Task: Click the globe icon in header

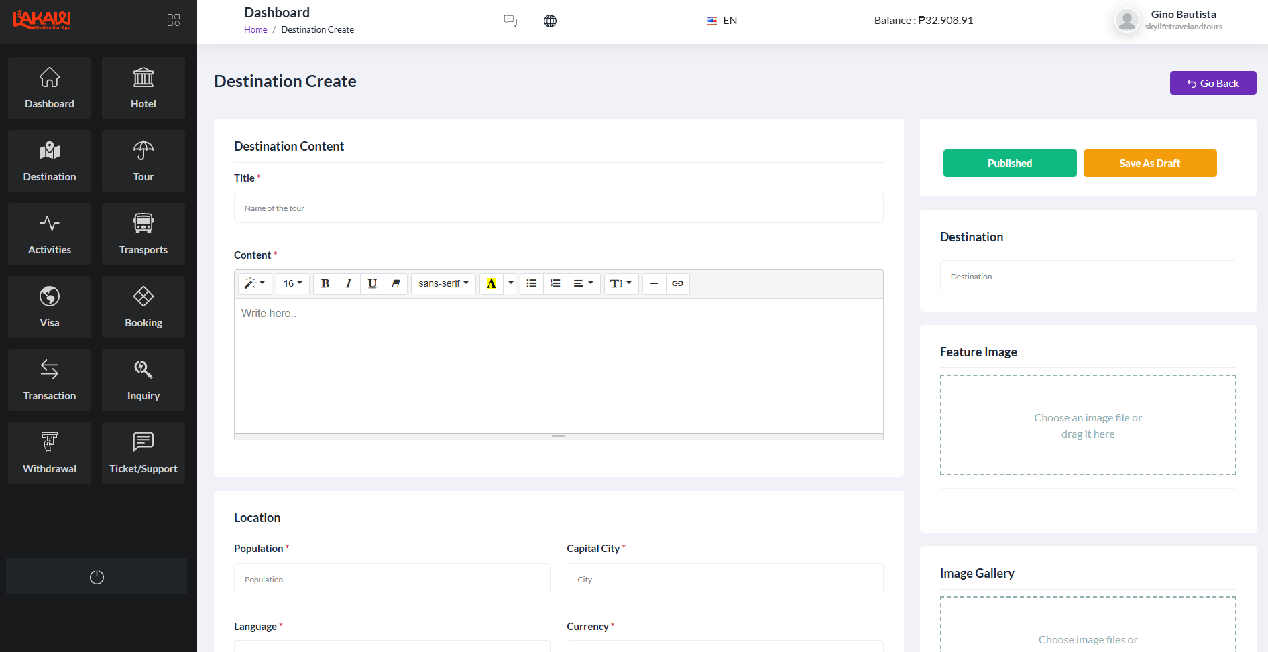Action: click(x=550, y=21)
